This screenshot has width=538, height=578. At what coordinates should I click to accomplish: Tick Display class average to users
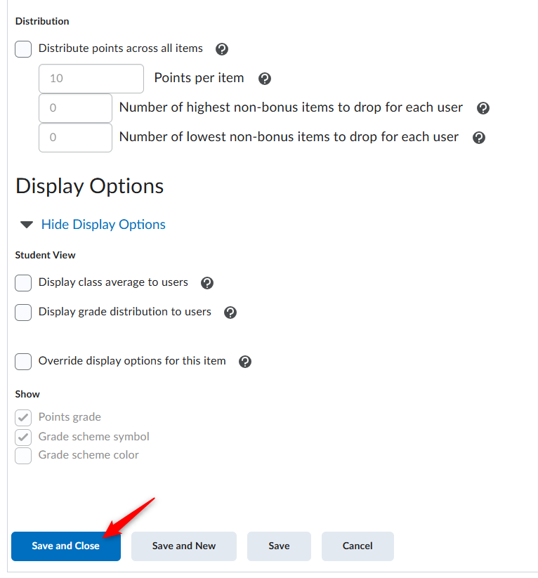pyautogui.click(x=23, y=283)
